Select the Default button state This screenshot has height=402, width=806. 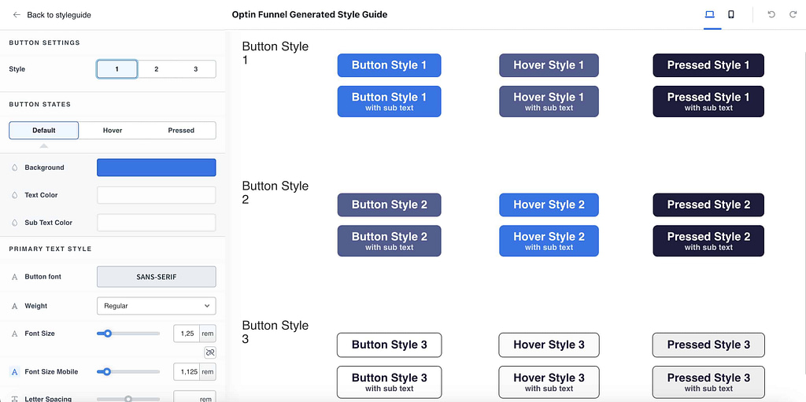click(x=44, y=131)
